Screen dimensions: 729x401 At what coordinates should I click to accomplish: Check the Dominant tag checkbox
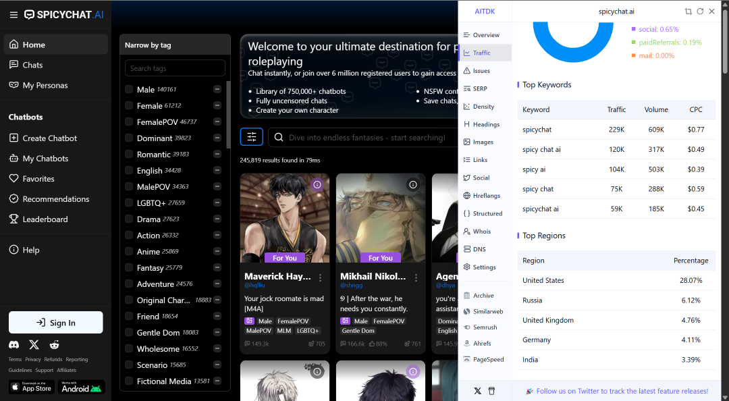[129, 138]
